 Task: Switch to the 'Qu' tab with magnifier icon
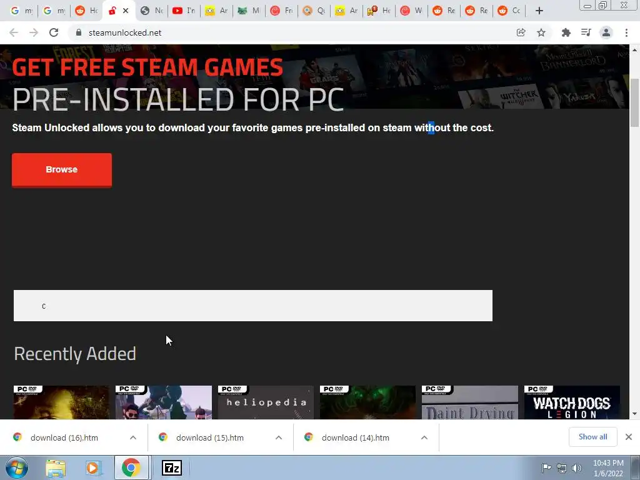314,11
